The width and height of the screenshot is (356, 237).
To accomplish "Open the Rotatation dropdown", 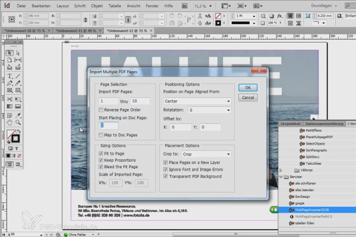I will [x=209, y=110].
